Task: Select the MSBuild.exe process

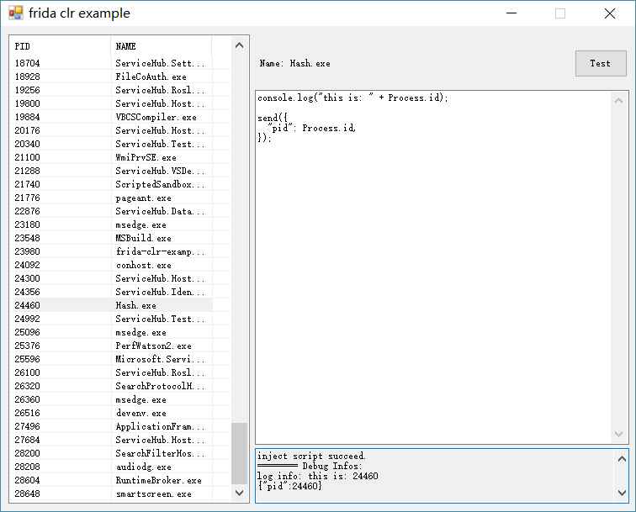Action: pyautogui.click(x=111, y=238)
